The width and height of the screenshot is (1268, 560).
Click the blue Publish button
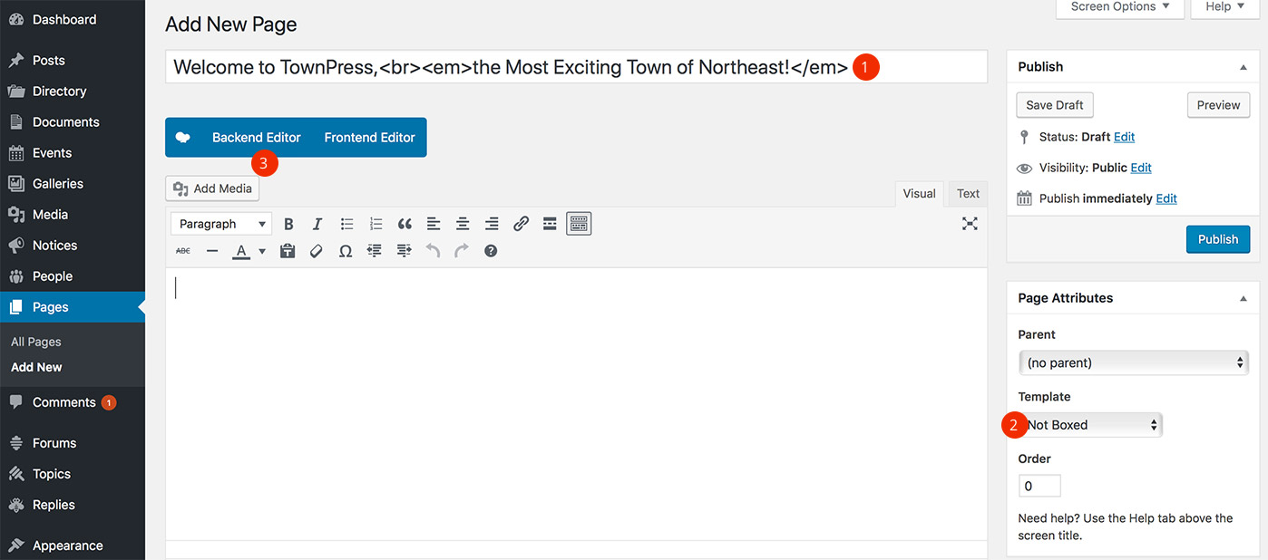1217,239
